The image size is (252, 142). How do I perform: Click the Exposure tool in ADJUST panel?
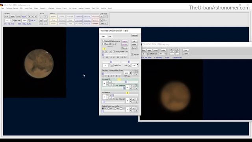click(x=62, y=24)
